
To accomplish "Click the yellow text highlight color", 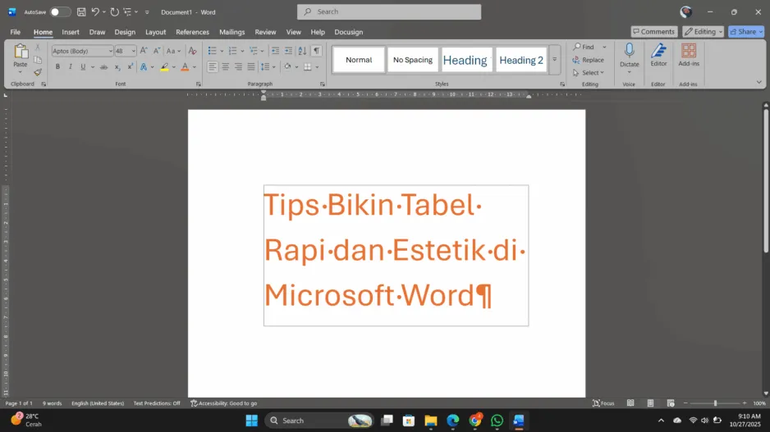I will [x=164, y=66].
